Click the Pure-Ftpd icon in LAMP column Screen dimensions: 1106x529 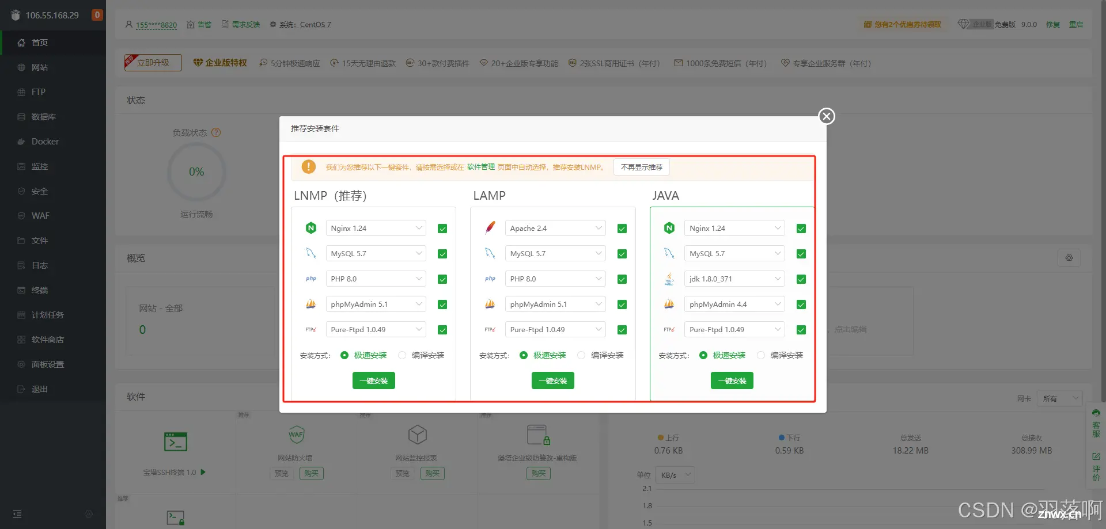pos(490,329)
